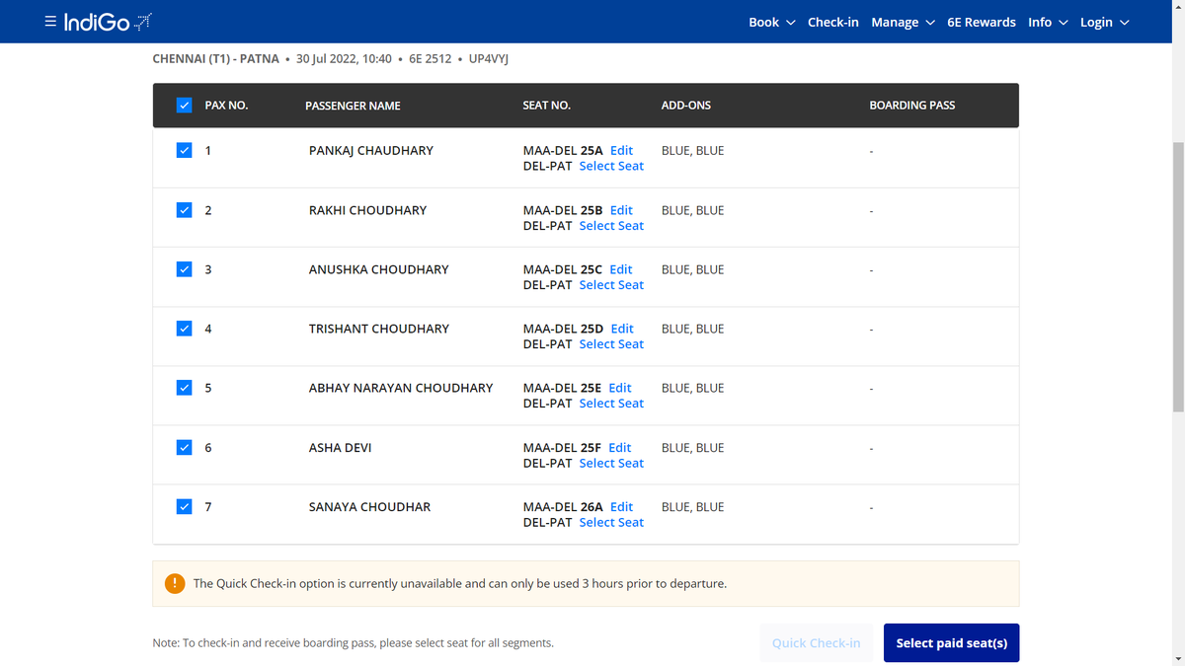Click the scrollbar down arrow

[1177, 658]
